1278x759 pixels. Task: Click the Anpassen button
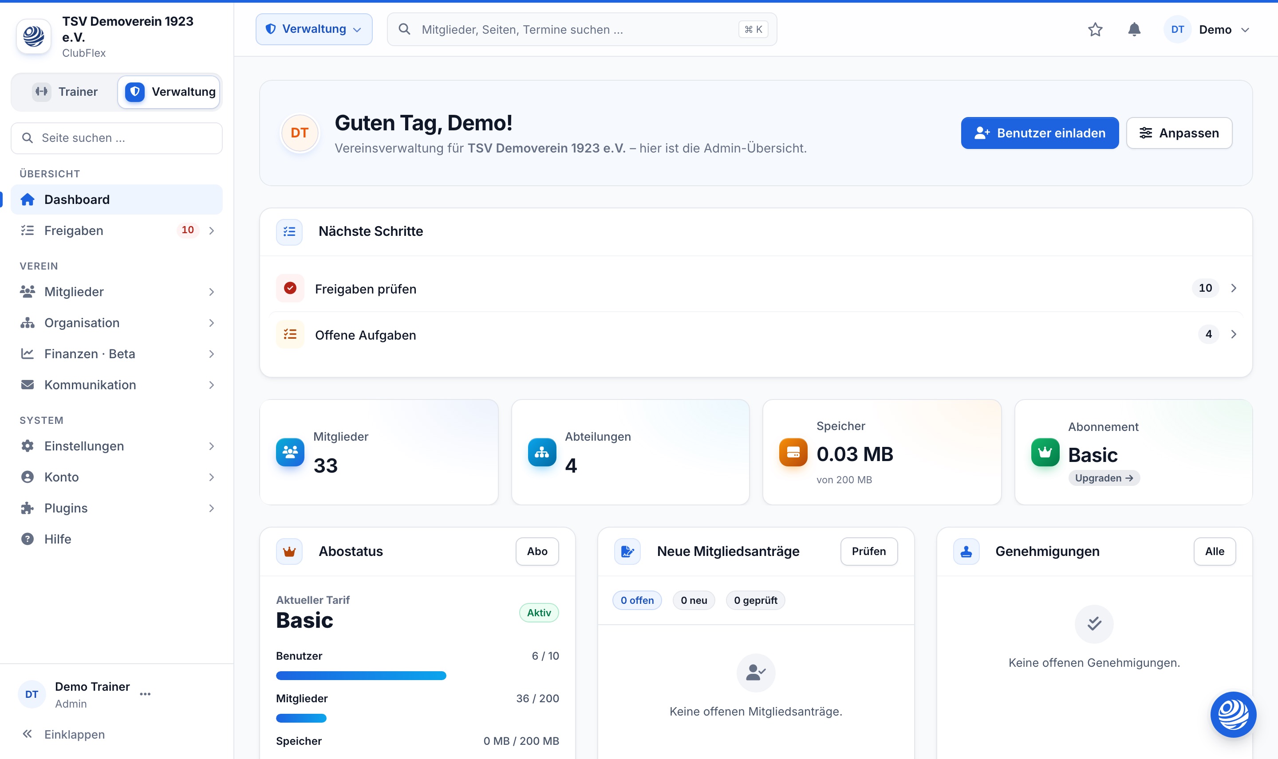click(1179, 133)
